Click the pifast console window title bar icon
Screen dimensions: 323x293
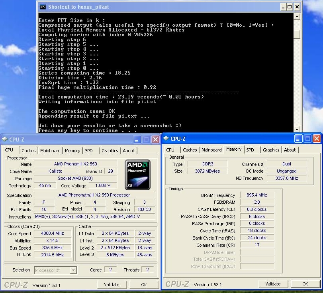pyautogui.click(x=43, y=7)
